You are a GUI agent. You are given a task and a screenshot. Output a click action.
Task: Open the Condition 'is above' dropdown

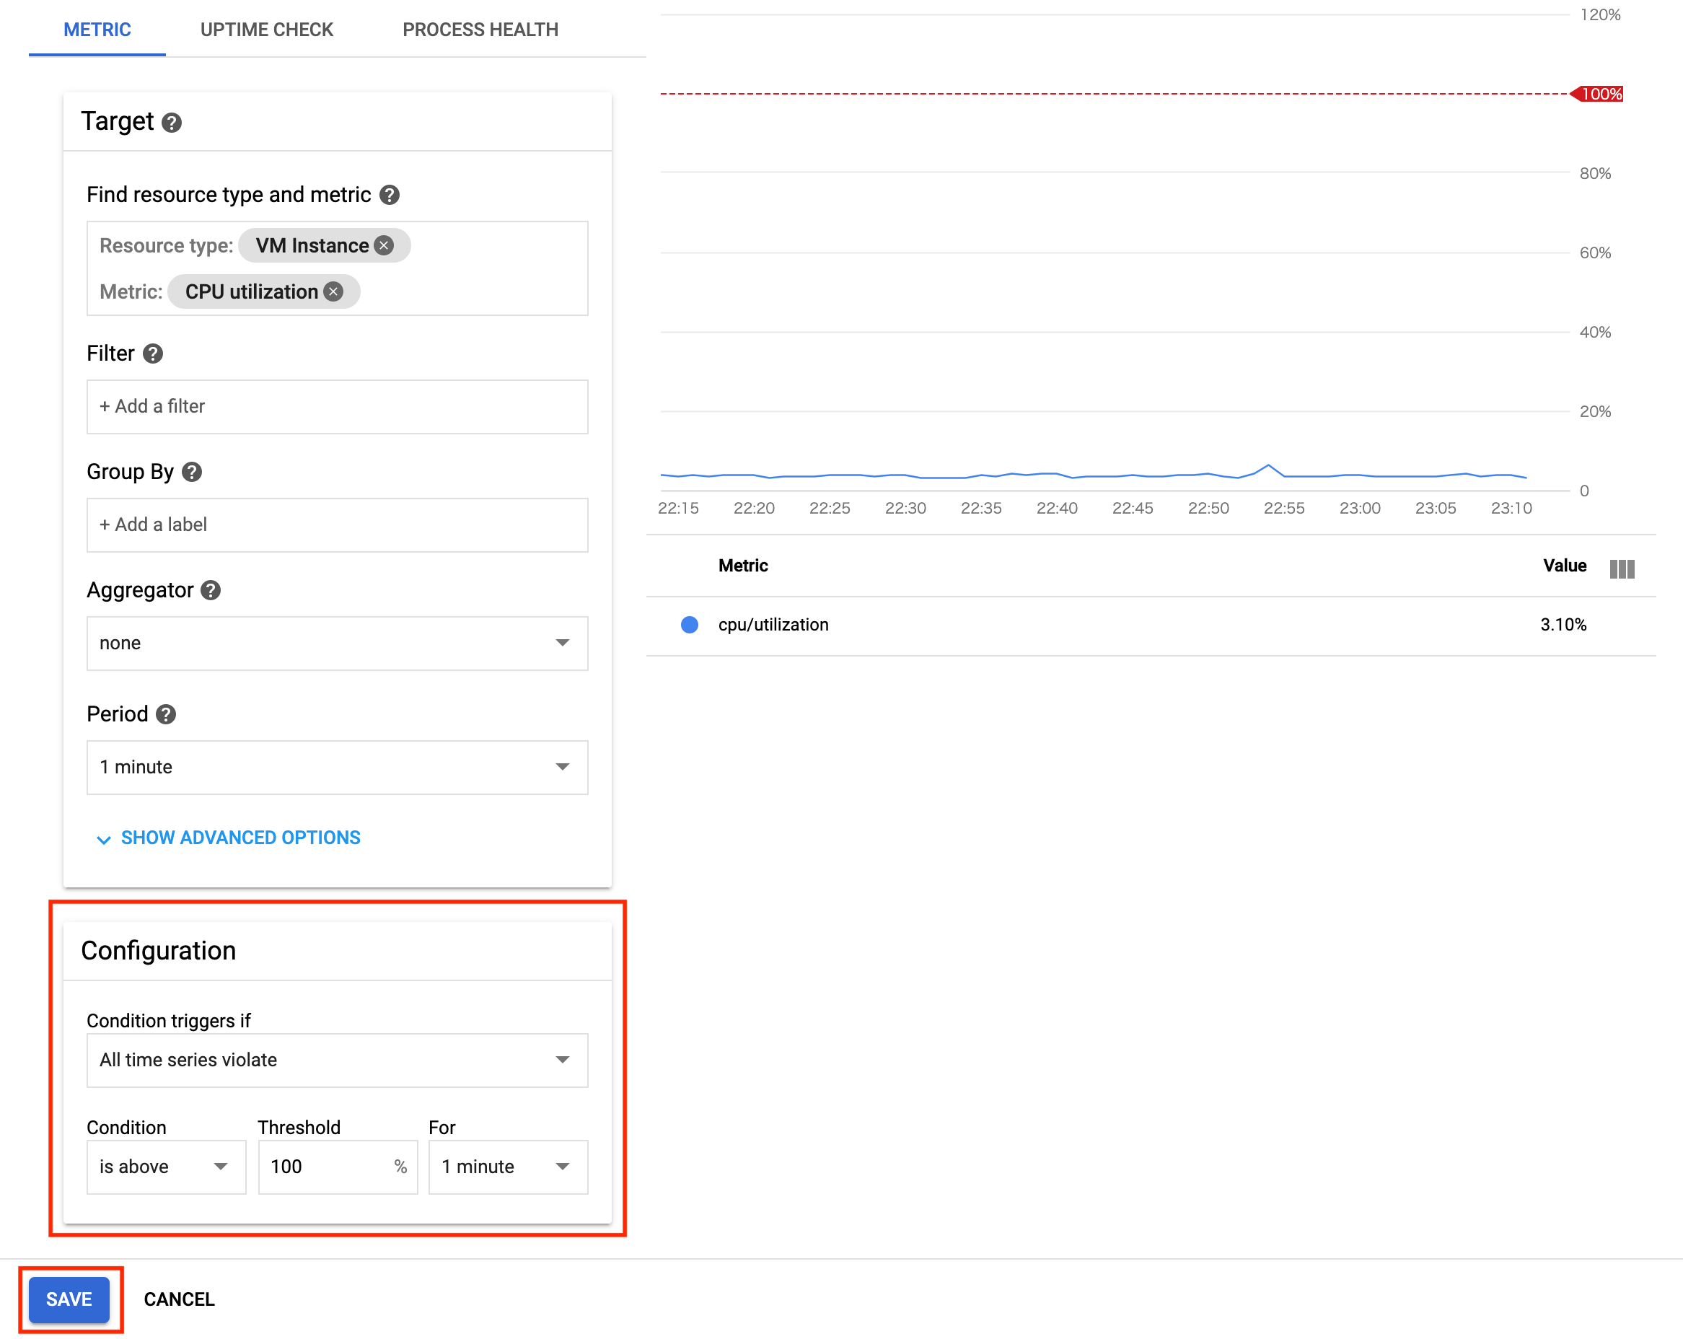(165, 1167)
